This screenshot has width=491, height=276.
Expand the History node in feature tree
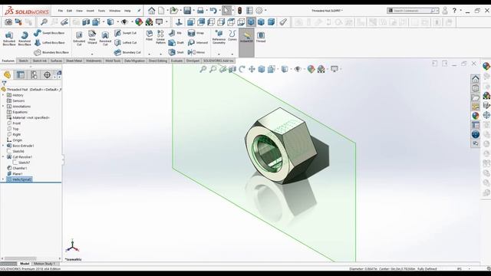[x=3, y=95]
